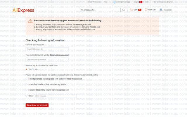Viewport: 187px width, 117px height.
Task: Open the Help dropdown menu
Action: [x=106, y=2]
